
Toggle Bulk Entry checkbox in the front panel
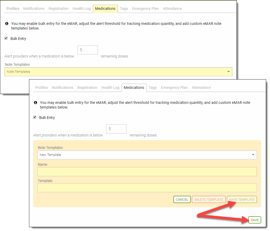click(x=35, y=117)
